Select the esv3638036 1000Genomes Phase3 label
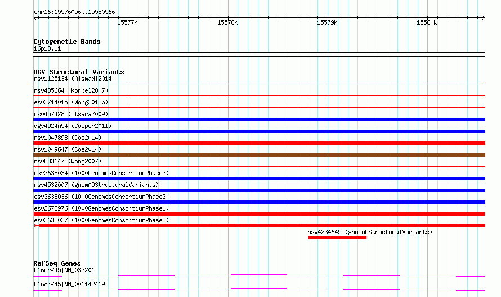The image size is (501, 297). click(x=101, y=197)
